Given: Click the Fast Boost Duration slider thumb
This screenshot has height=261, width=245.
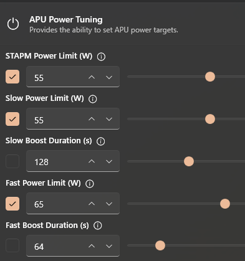Looking at the screenshot, I should pyautogui.click(x=160, y=245).
